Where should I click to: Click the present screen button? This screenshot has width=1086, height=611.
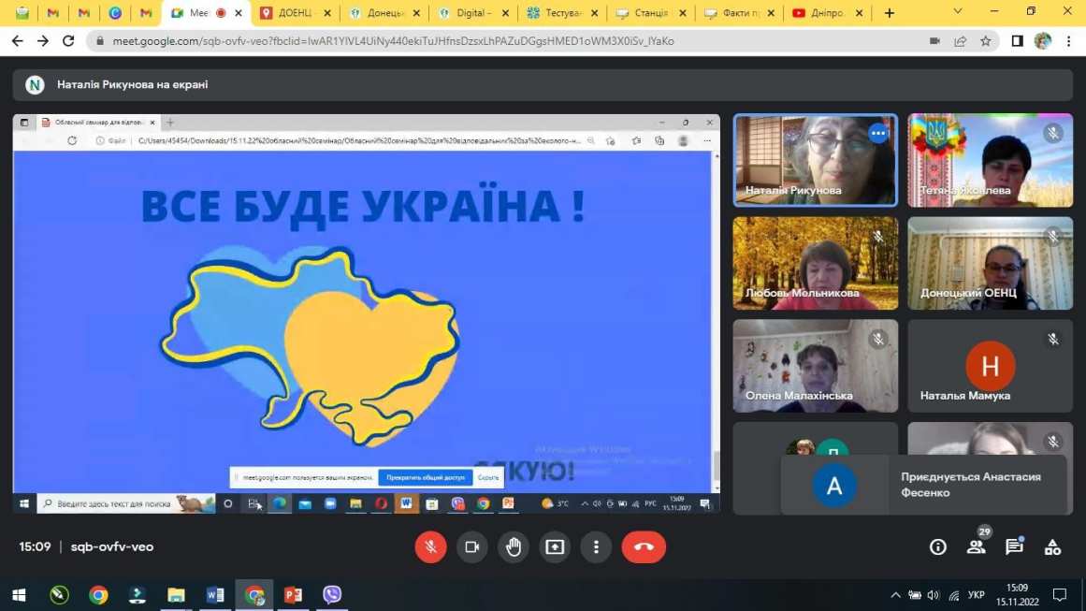point(555,546)
